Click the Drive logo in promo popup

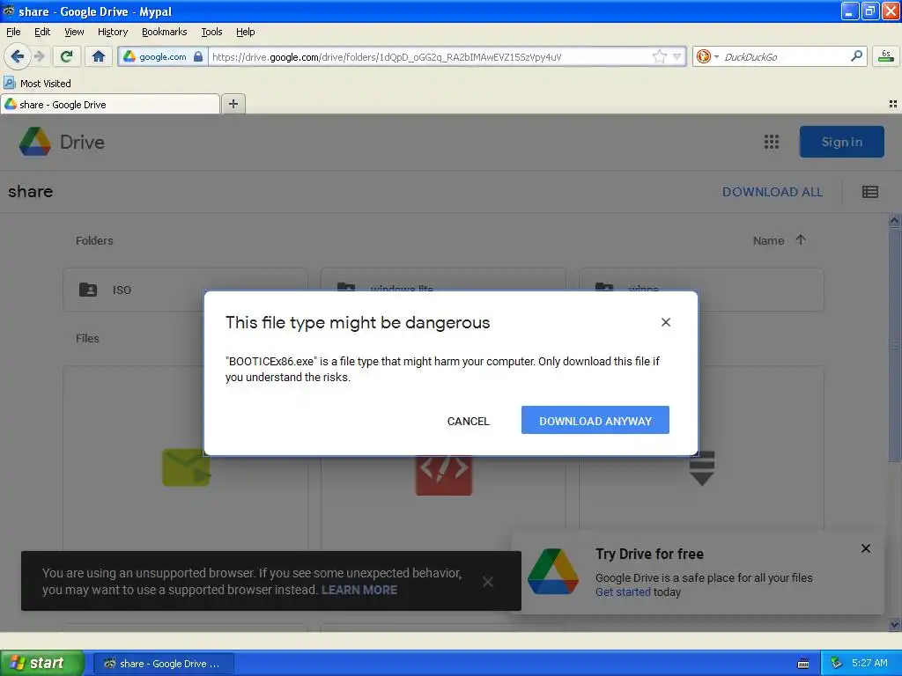pos(553,570)
